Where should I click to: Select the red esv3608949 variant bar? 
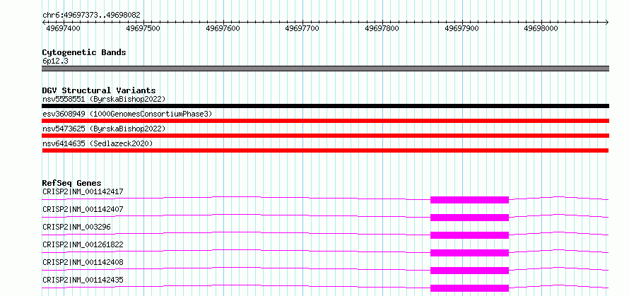[x=326, y=121]
